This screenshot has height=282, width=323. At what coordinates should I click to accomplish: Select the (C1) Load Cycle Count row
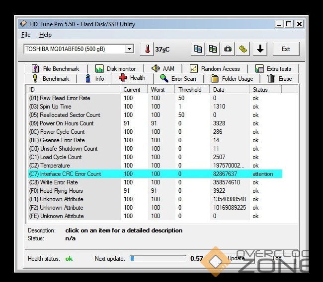155,157
